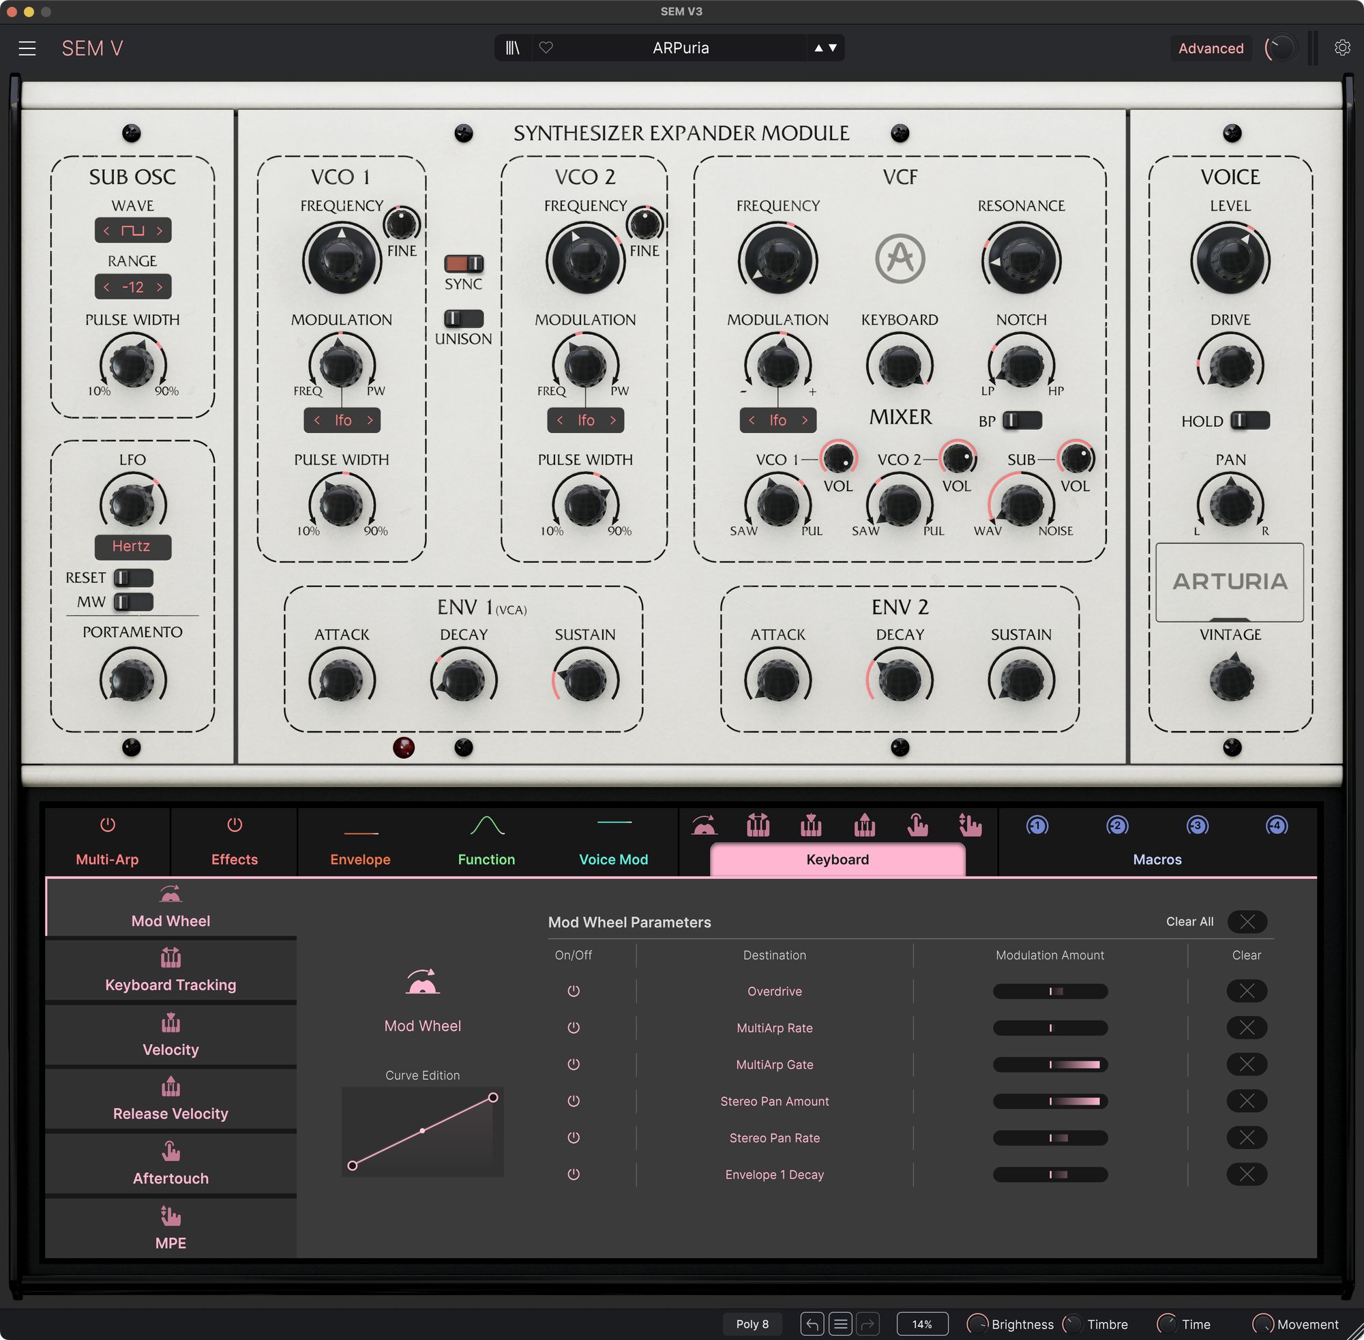The image size is (1364, 1340).
Task: Open the hamburger main menu
Action: pyautogui.click(x=27, y=48)
